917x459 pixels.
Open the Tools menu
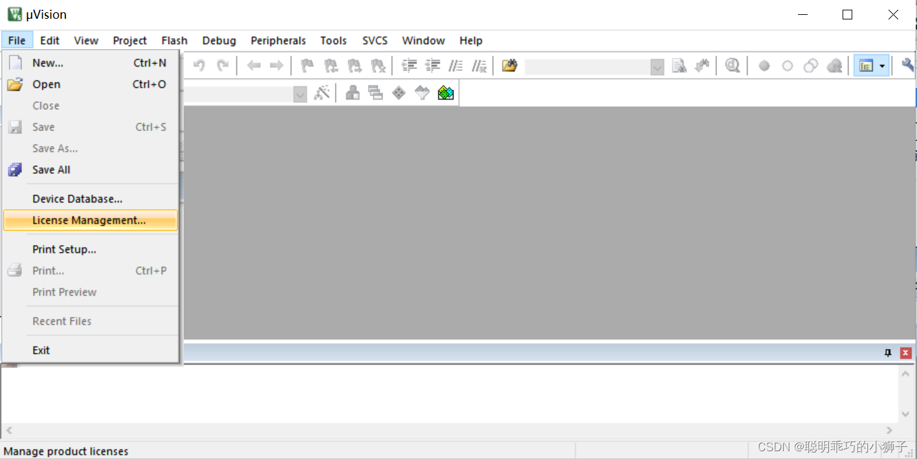[x=333, y=40]
